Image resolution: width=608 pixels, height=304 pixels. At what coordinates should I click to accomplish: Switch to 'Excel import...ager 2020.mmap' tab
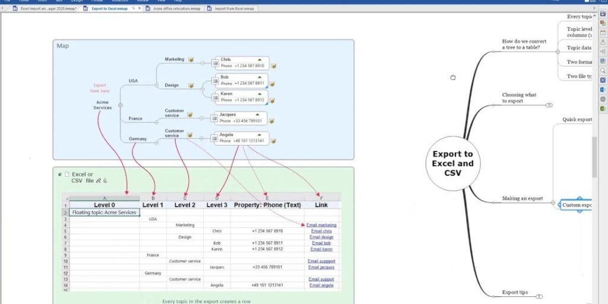pos(45,8)
